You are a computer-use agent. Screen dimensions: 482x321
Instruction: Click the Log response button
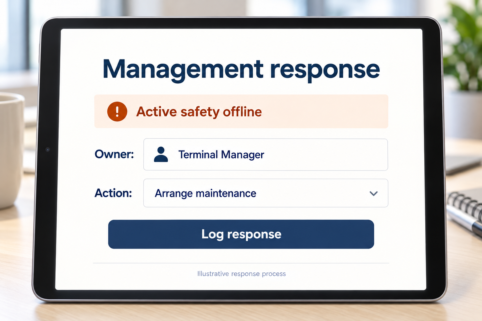coord(241,234)
